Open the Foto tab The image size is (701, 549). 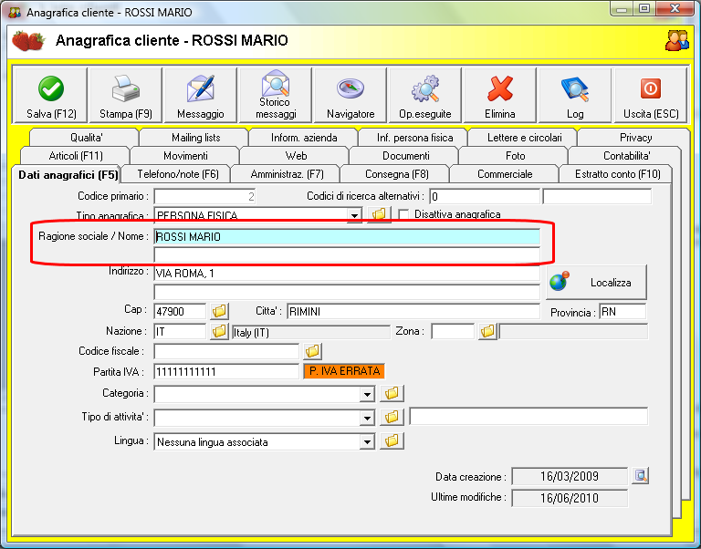click(515, 155)
